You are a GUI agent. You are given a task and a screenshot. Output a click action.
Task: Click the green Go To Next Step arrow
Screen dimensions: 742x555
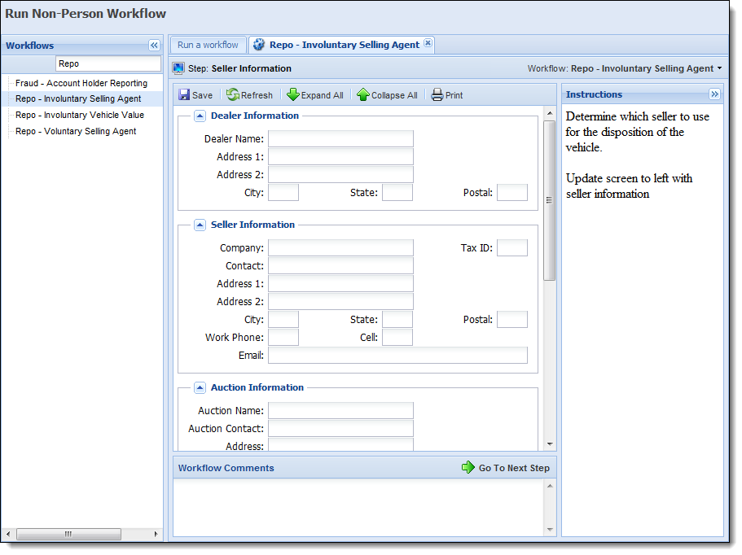(468, 468)
